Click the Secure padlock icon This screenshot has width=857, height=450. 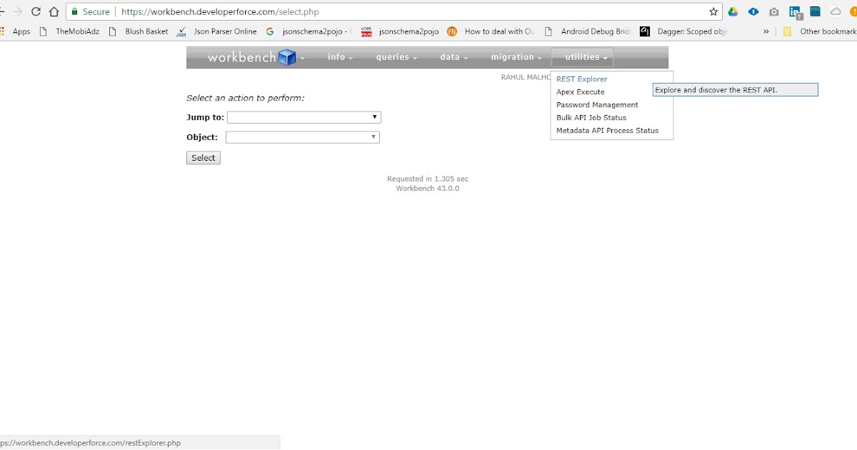[76, 11]
